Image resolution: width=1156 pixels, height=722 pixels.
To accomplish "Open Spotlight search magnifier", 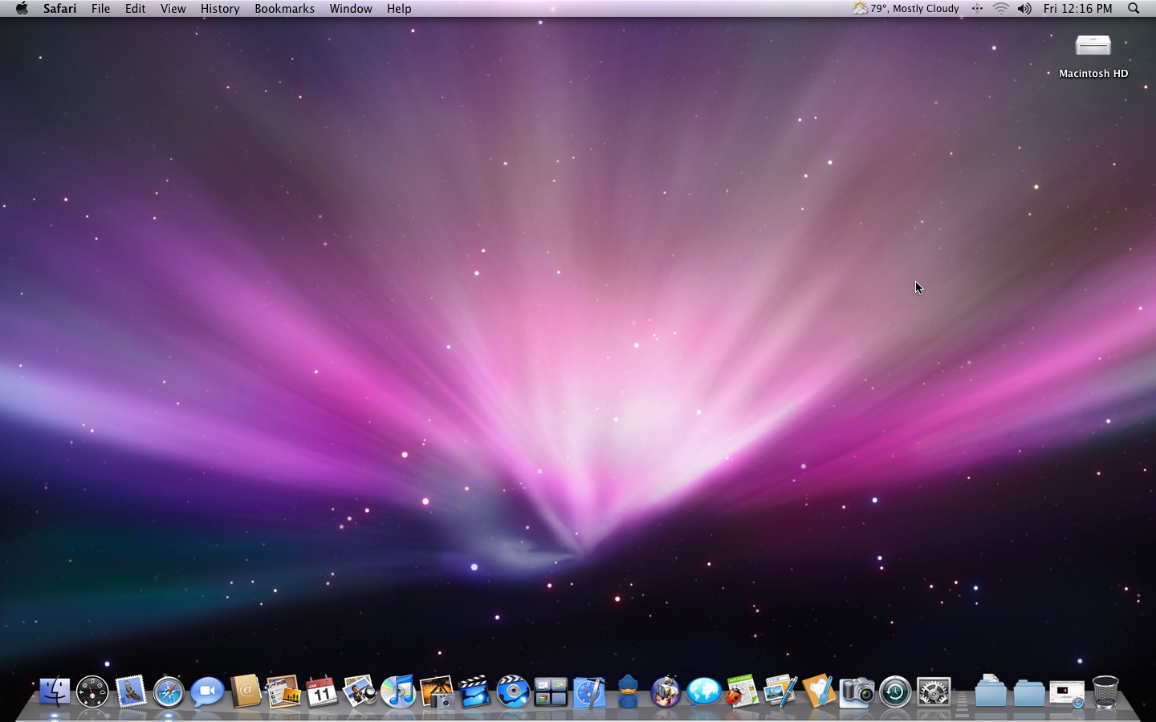I will click(x=1134, y=9).
